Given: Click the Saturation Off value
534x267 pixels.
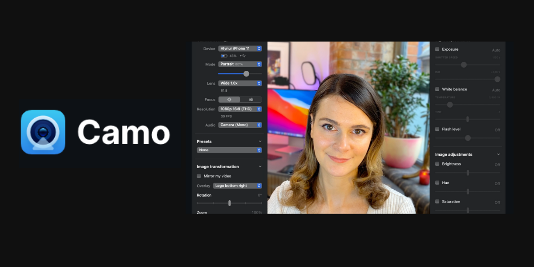Looking at the screenshot, I should [x=498, y=202].
